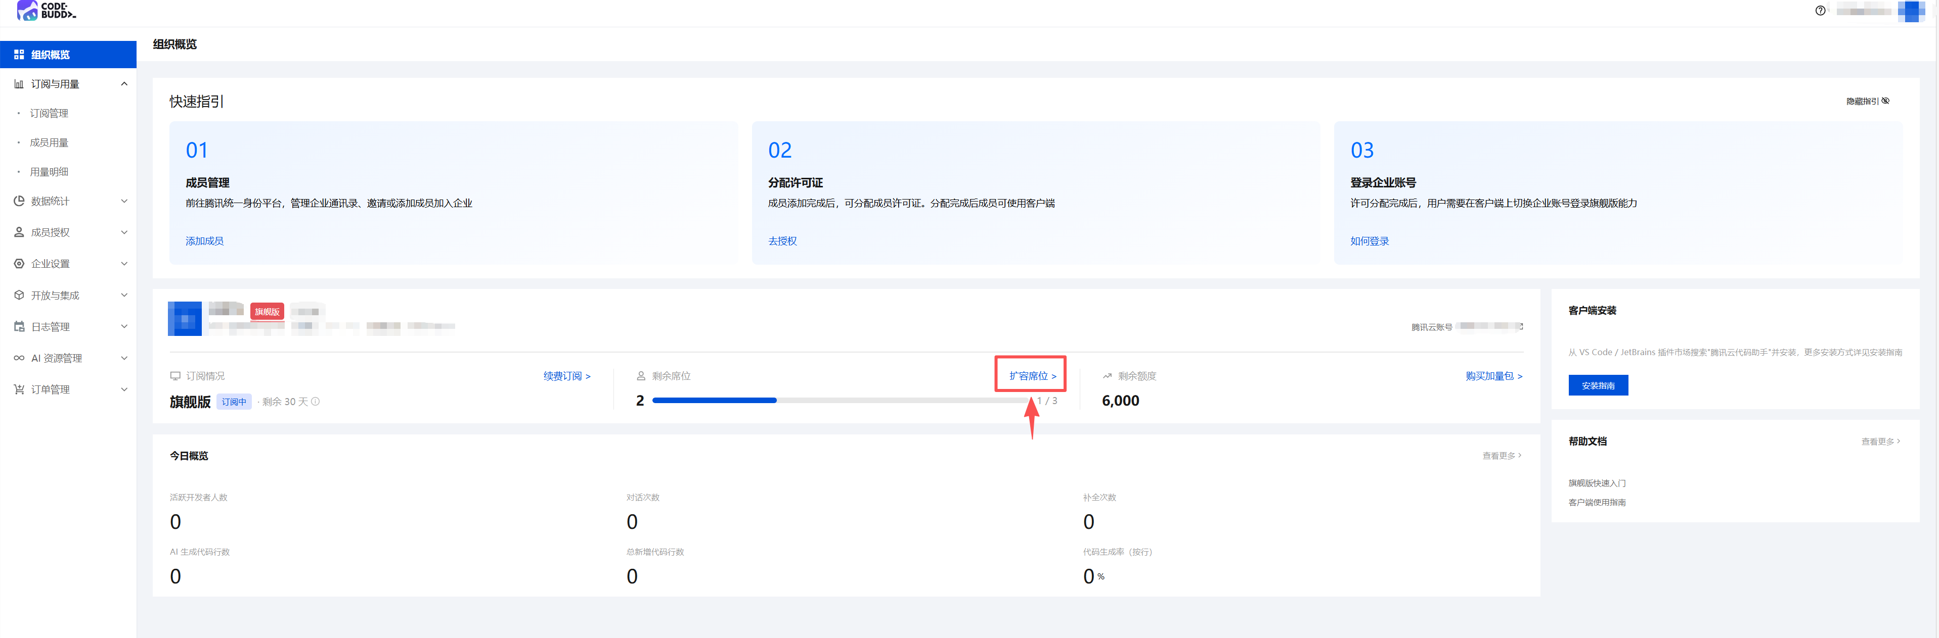Click the 企业设置 gear icon
This screenshot has width=1939, height=638.
click(x=19, y=264)
